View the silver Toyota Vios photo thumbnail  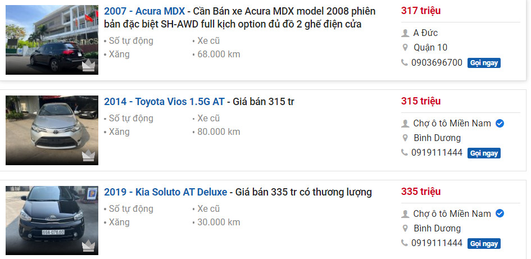[52, 130]
